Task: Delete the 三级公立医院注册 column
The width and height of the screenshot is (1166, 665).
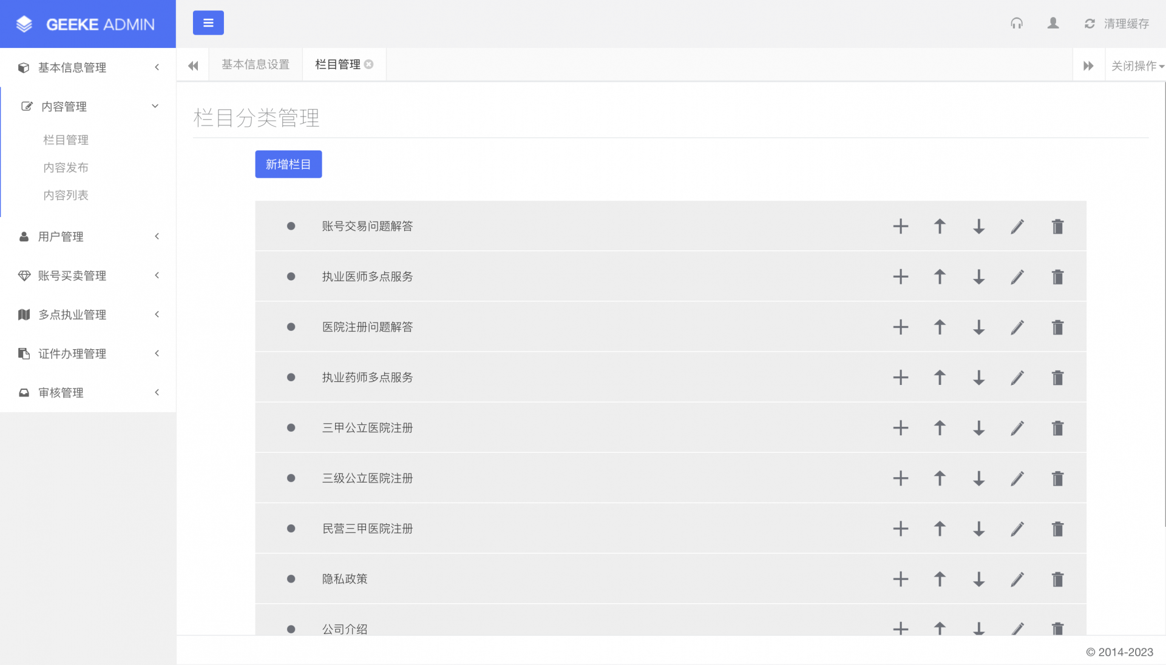Action: (x=1058, y=478)
